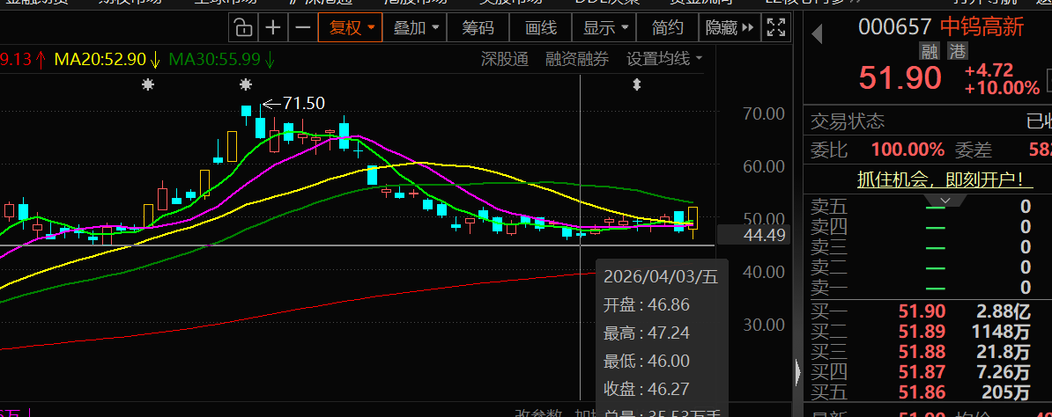Click 买三 price 51.88

click(922, 351)
